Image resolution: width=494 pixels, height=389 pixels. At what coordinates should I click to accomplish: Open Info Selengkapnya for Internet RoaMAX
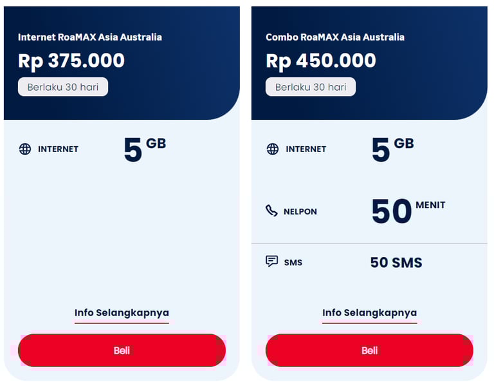tap(122, 313)
